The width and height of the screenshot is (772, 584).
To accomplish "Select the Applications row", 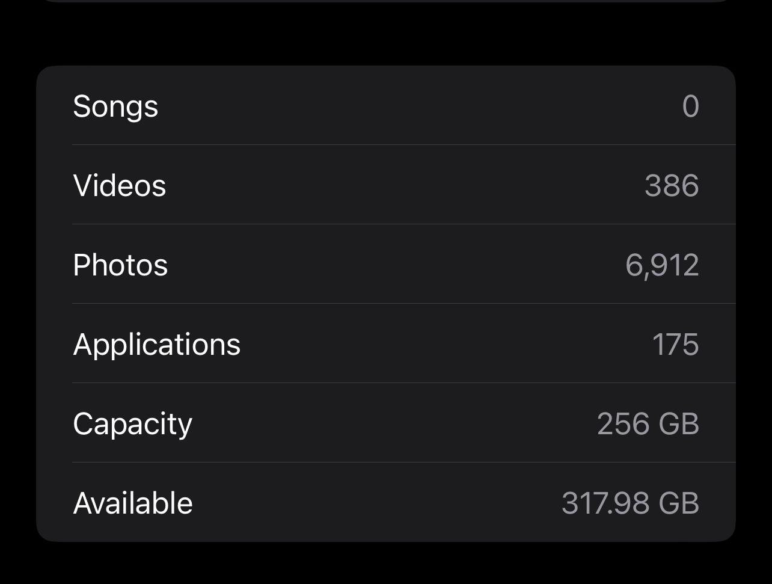I will coord(385,343).
